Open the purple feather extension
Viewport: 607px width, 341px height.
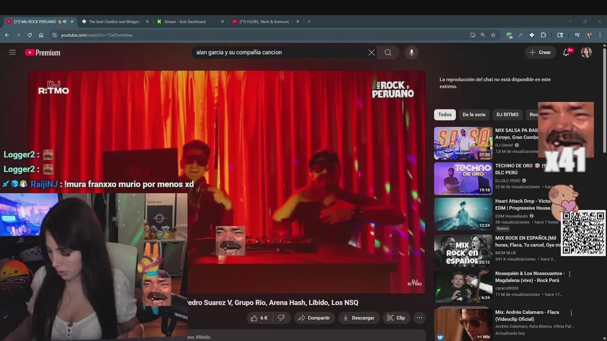pos(520,35)
